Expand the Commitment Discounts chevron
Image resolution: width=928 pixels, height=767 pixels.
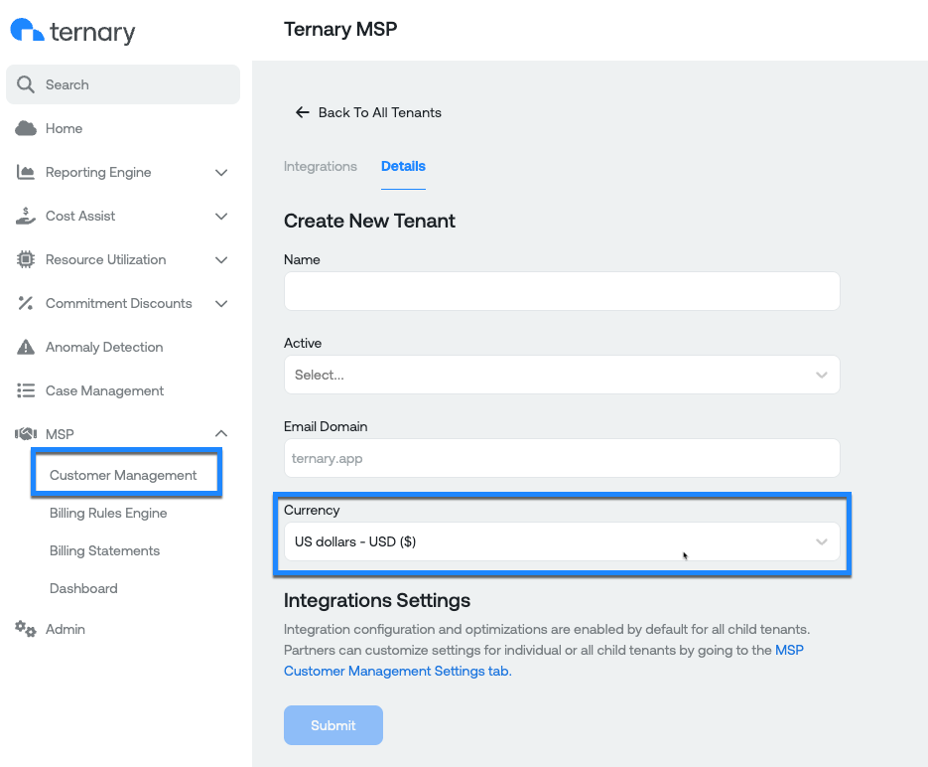pyautogui.click(x=221, y=304)
